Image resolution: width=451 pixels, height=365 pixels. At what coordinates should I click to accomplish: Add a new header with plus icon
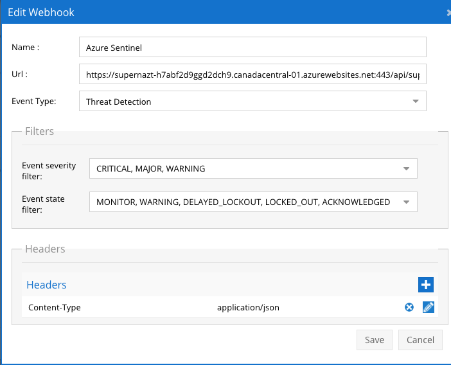(x=426, y=285)
